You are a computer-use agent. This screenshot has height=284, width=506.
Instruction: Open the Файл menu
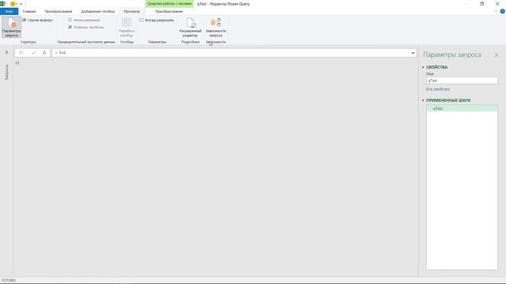click(x=9, y=11)
